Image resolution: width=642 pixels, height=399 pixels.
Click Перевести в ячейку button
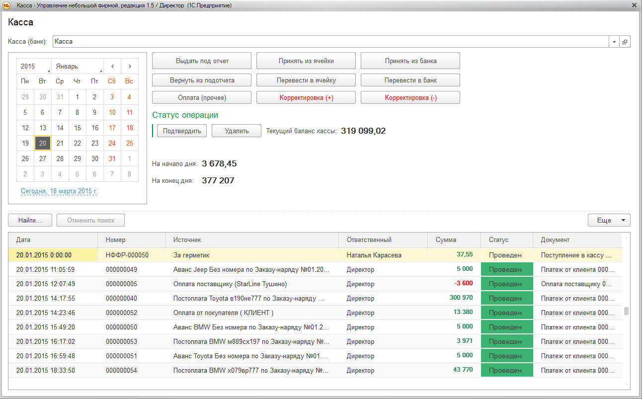(x=306, y=80)
